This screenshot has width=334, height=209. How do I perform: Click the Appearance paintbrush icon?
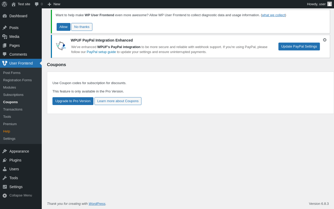[x=5, y=151]
